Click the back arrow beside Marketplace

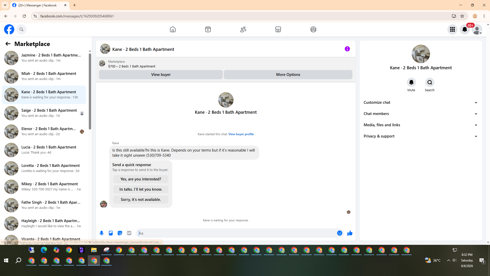8,44
